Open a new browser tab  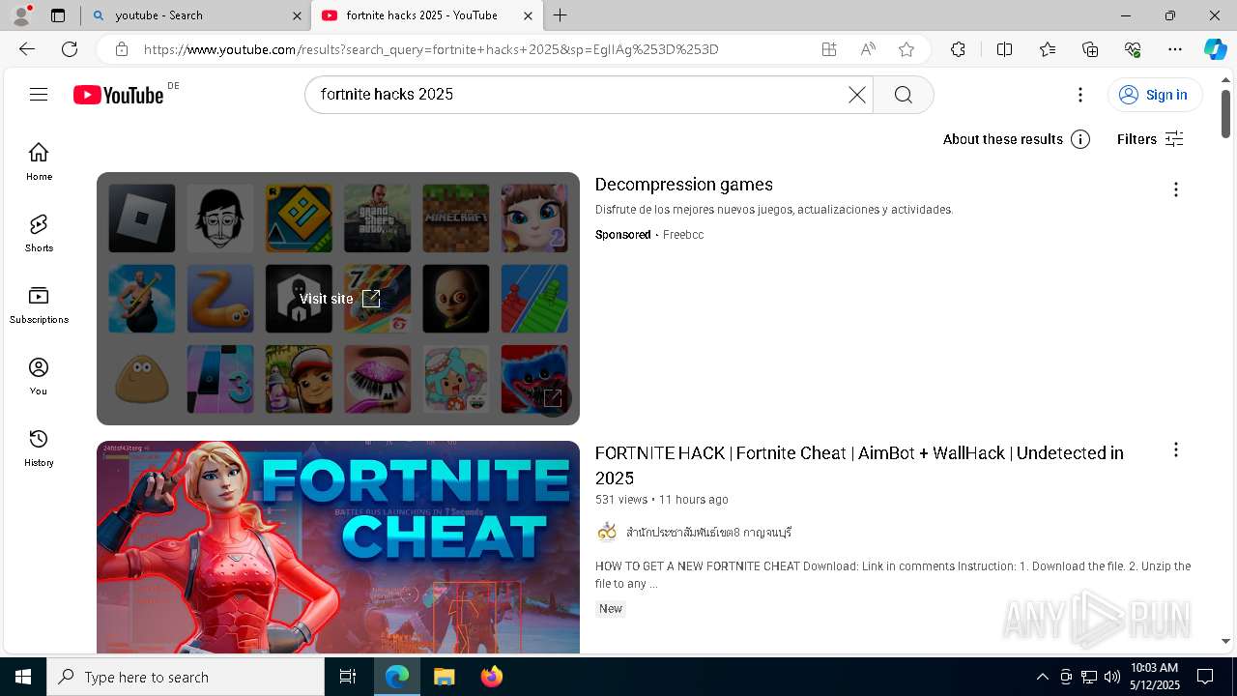(x=561, y=15)
